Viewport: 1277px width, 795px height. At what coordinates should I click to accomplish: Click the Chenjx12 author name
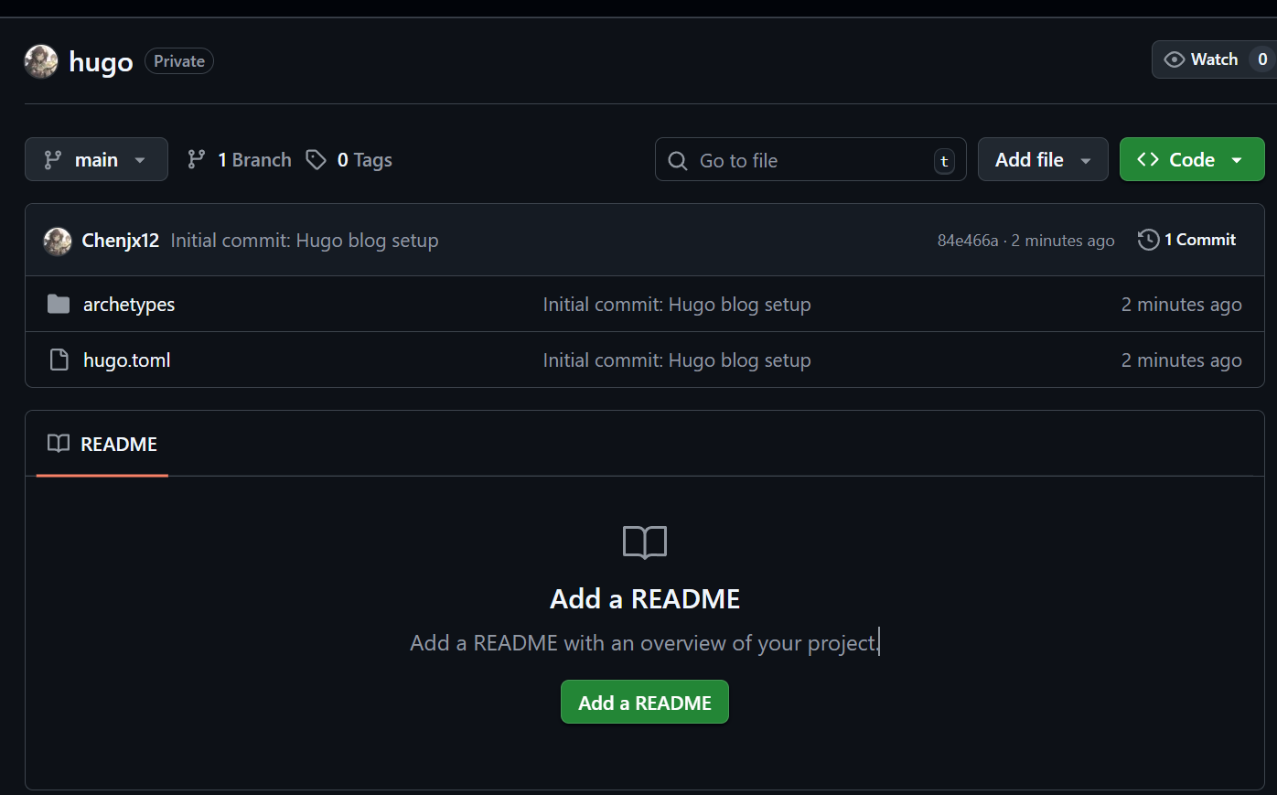(x=121, y=241)
